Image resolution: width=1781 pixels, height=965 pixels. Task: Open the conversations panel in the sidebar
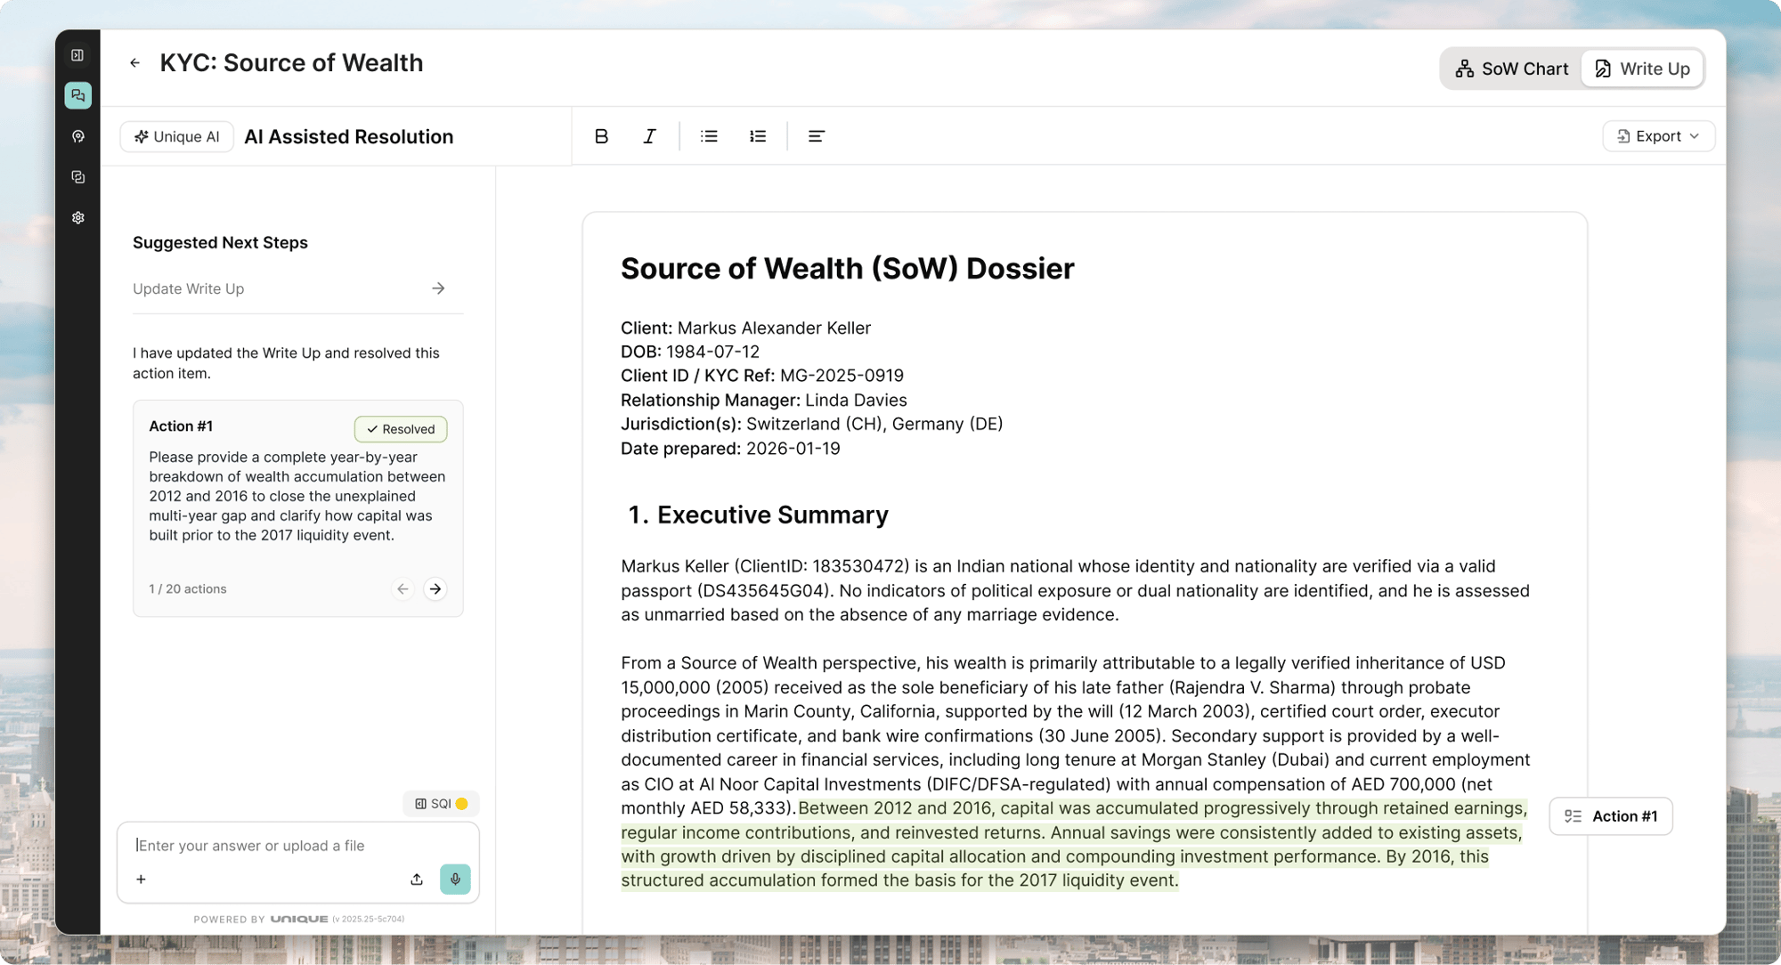[78, 95]
